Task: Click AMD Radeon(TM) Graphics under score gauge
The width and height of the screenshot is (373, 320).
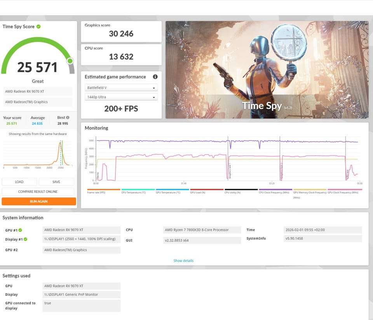Action: (x=38, y=102)
